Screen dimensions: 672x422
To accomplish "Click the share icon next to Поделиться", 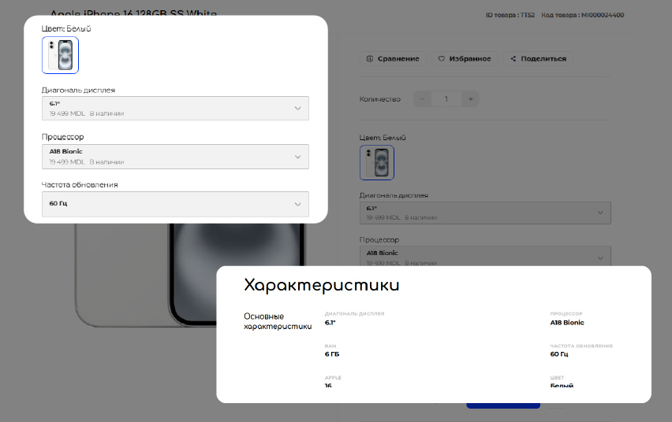I will click(513, 58).
